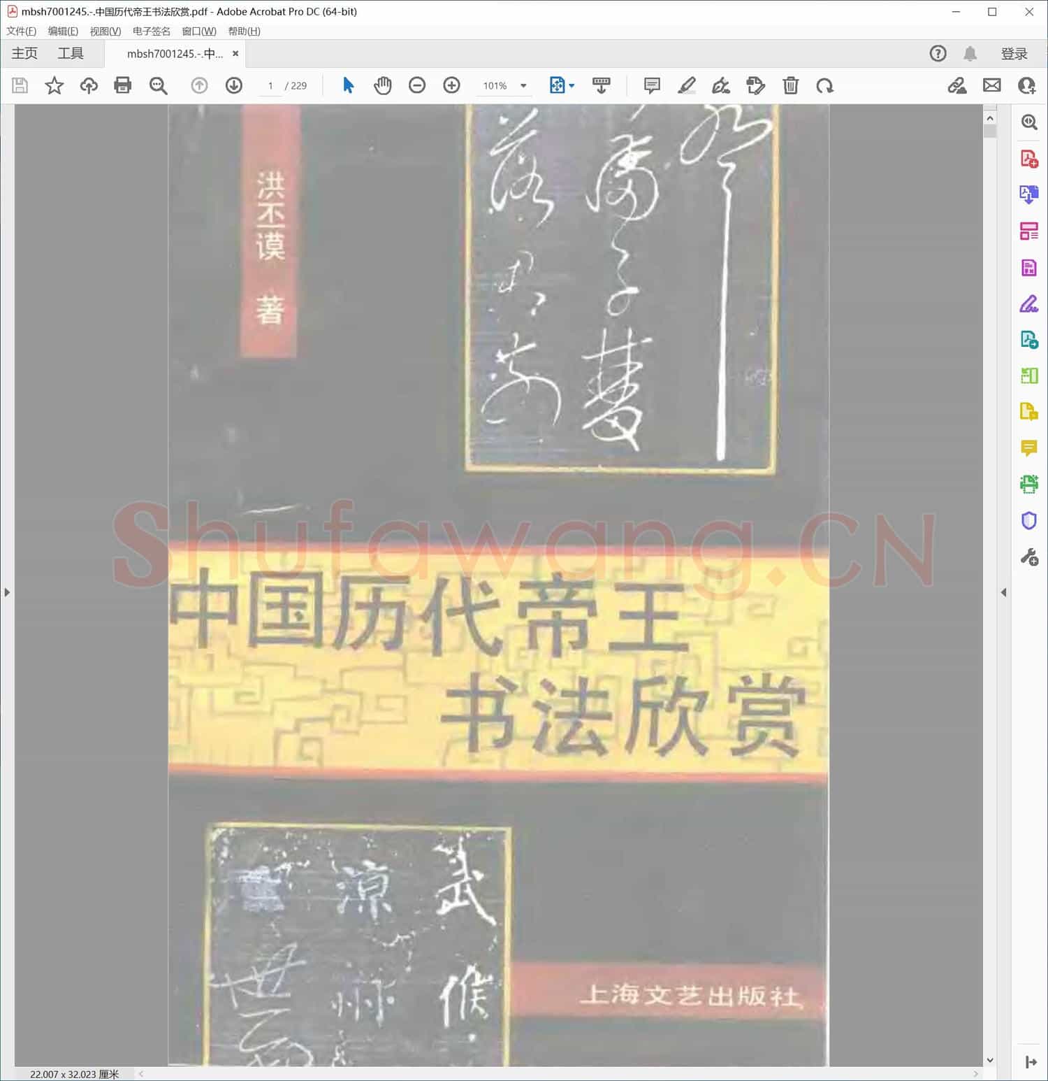
Task: Rotate pages using rotate icon
Action: [x=825, y=85]
